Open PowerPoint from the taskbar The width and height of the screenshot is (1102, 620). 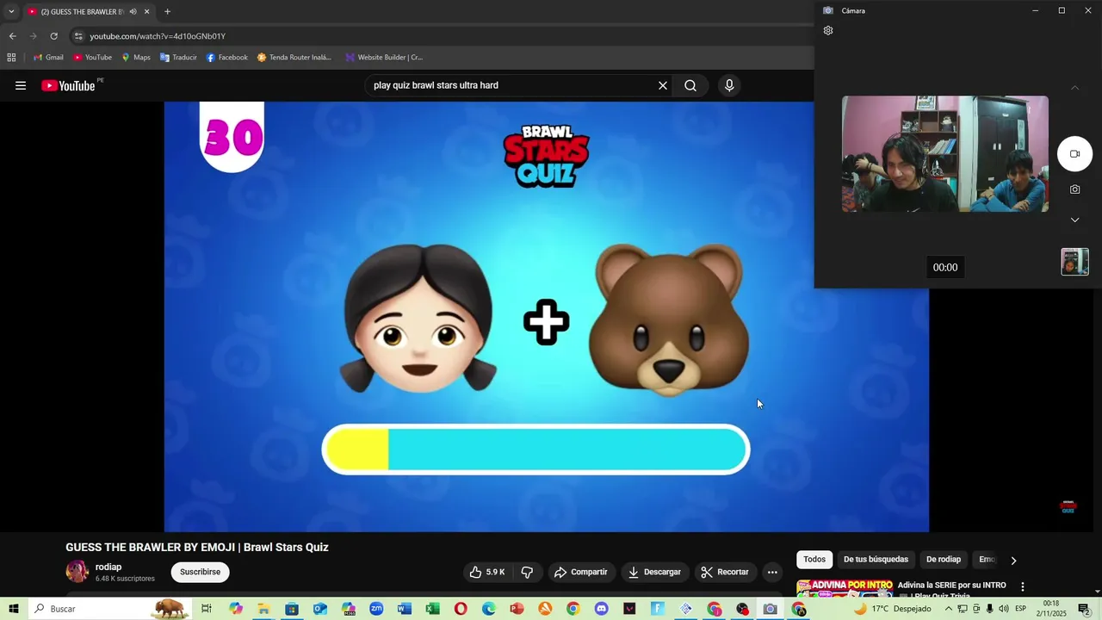point(517,609)
